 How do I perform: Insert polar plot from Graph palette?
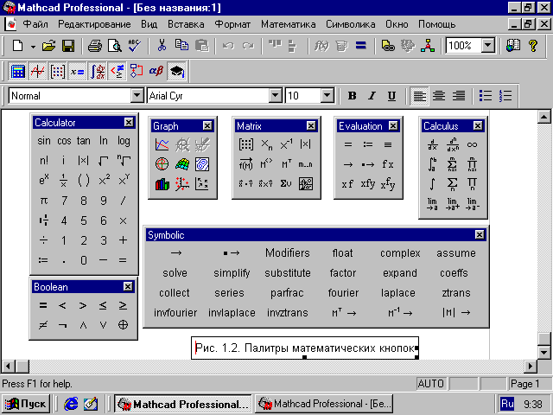coord(162,164)
